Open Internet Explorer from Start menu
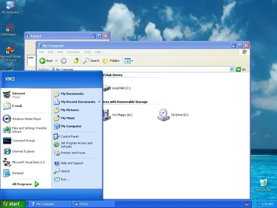 [26, 151]
